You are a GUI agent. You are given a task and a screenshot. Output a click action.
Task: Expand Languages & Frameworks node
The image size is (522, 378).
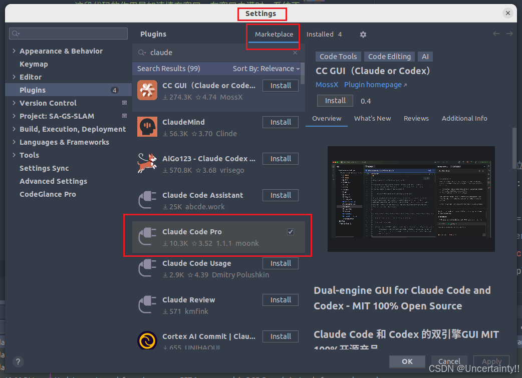[14, 142]
